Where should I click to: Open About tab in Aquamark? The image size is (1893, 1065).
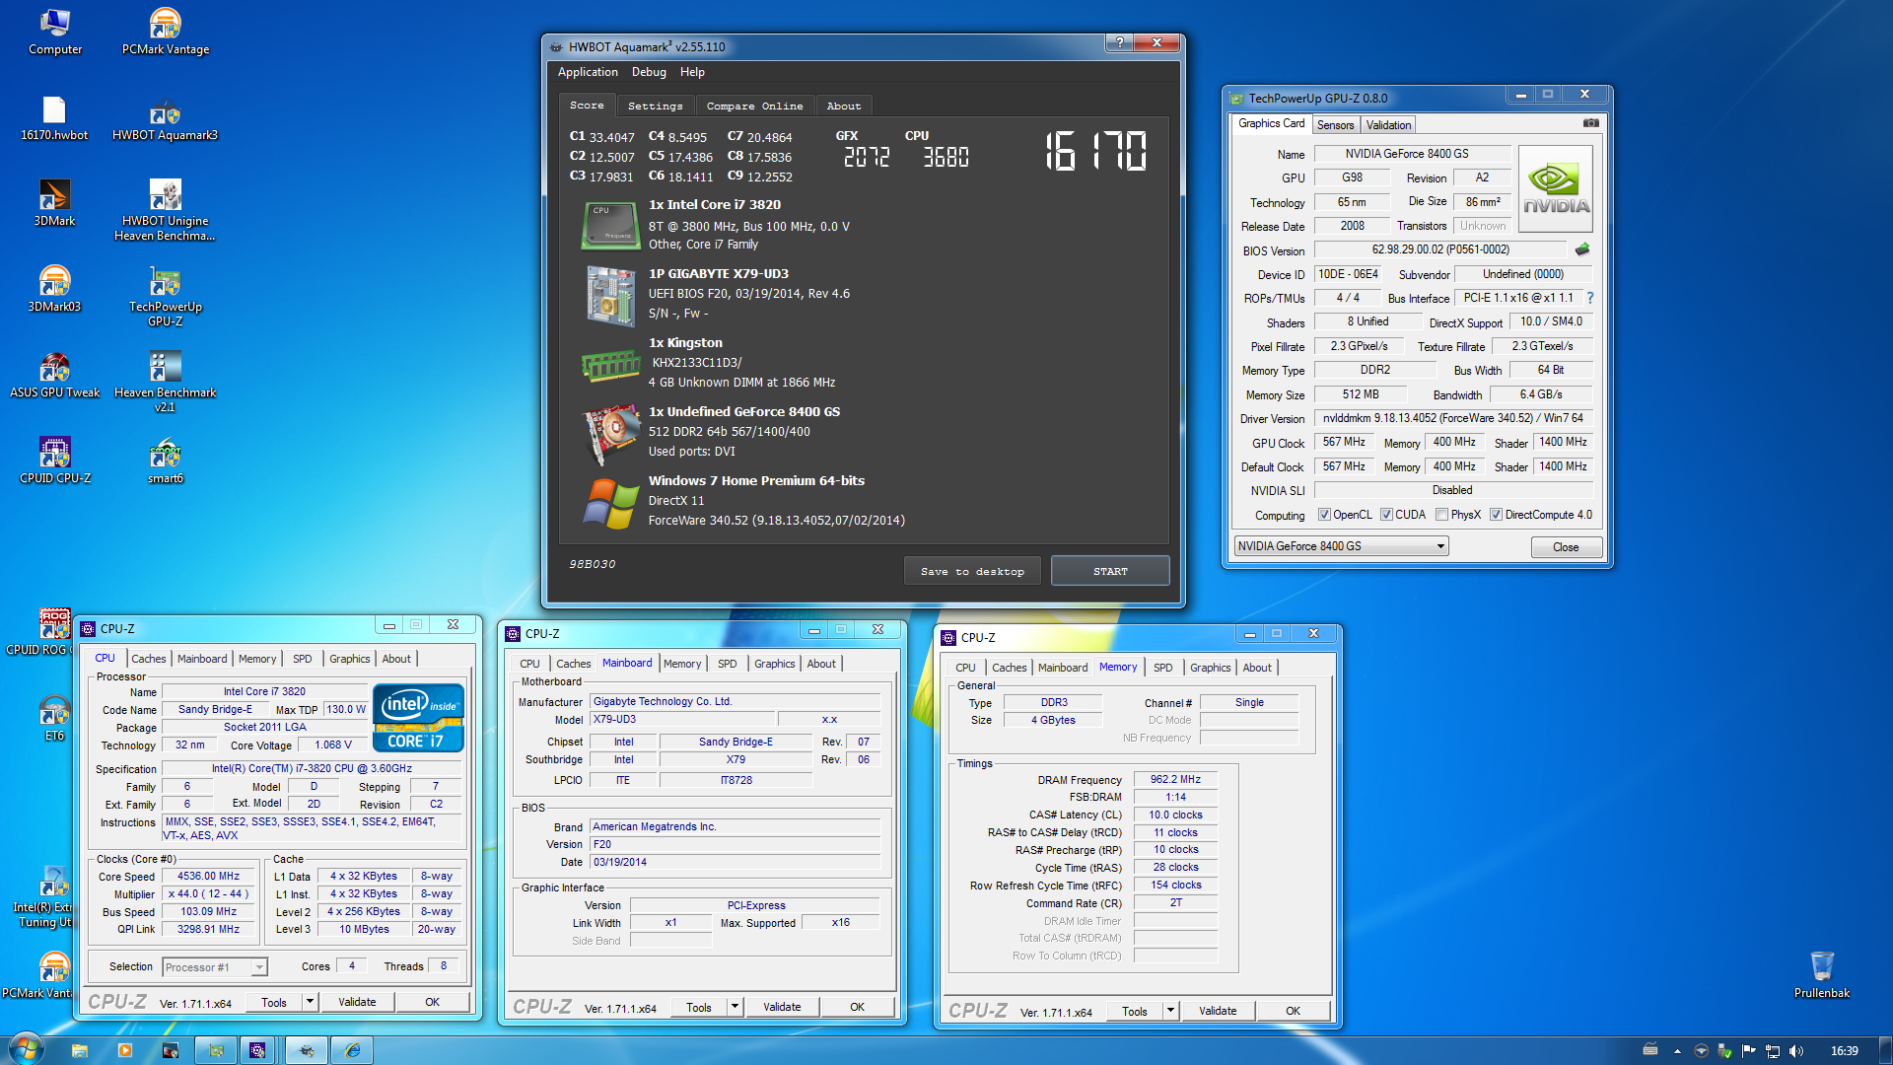[843, 106]
